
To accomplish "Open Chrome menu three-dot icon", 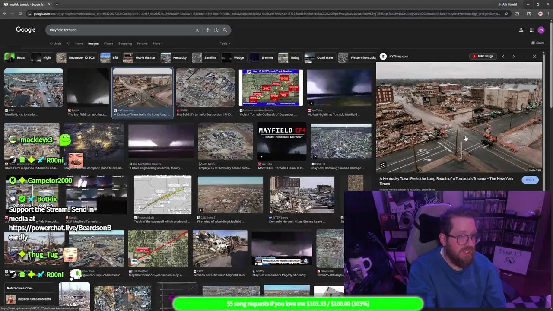I will click(x=549, y=13).
